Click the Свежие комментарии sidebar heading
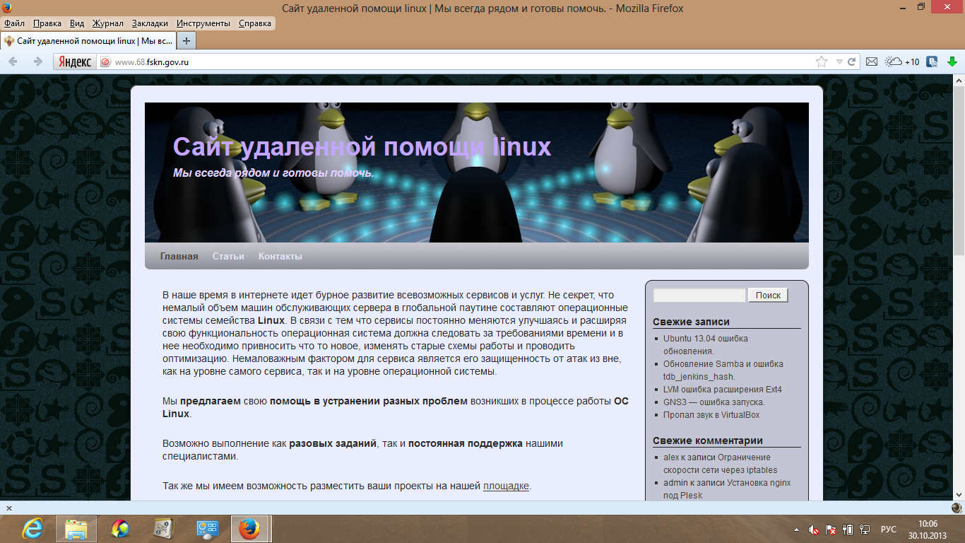 (708, 440)
